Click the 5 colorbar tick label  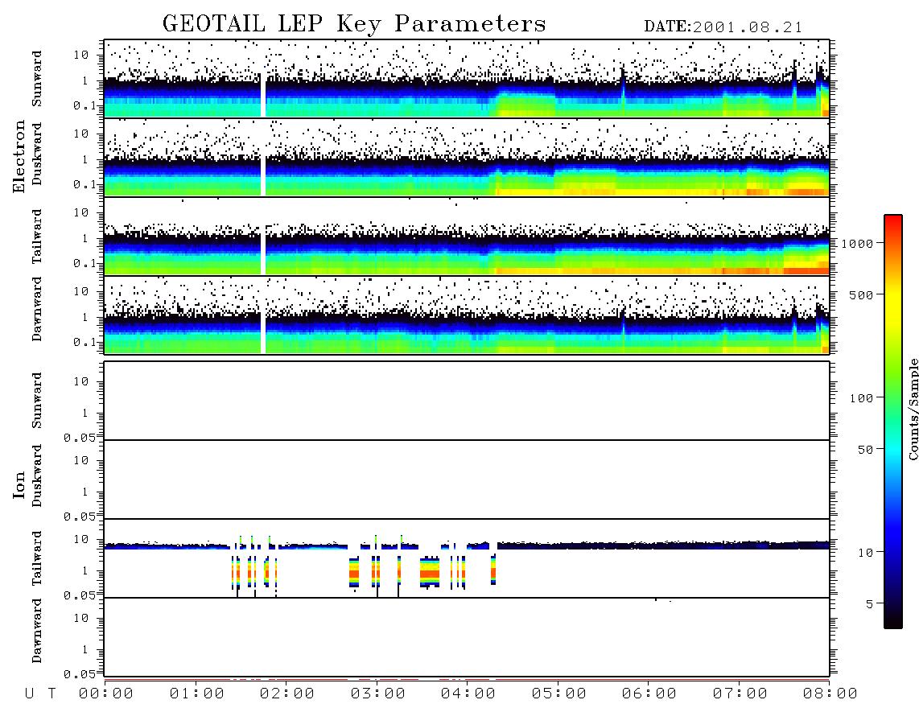coord(870,604)
